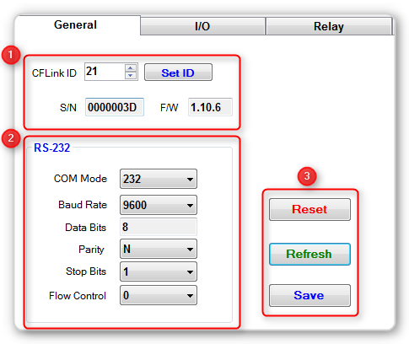This screenshot has width=409, height=344.
Task: Click the green Refresh button
Action: 309,254
